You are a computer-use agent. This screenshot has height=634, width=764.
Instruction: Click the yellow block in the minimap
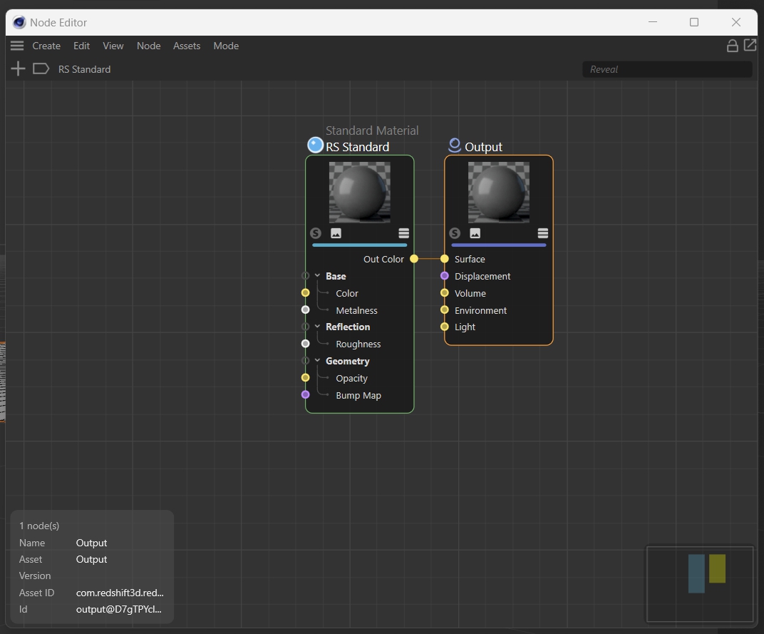717,568
